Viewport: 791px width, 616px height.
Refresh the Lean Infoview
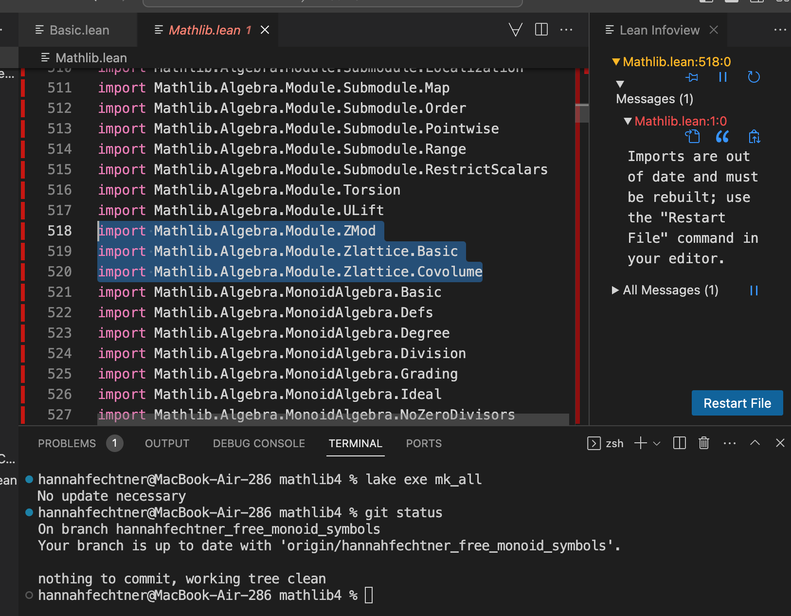pyautogui.click(x=754, y=77)
